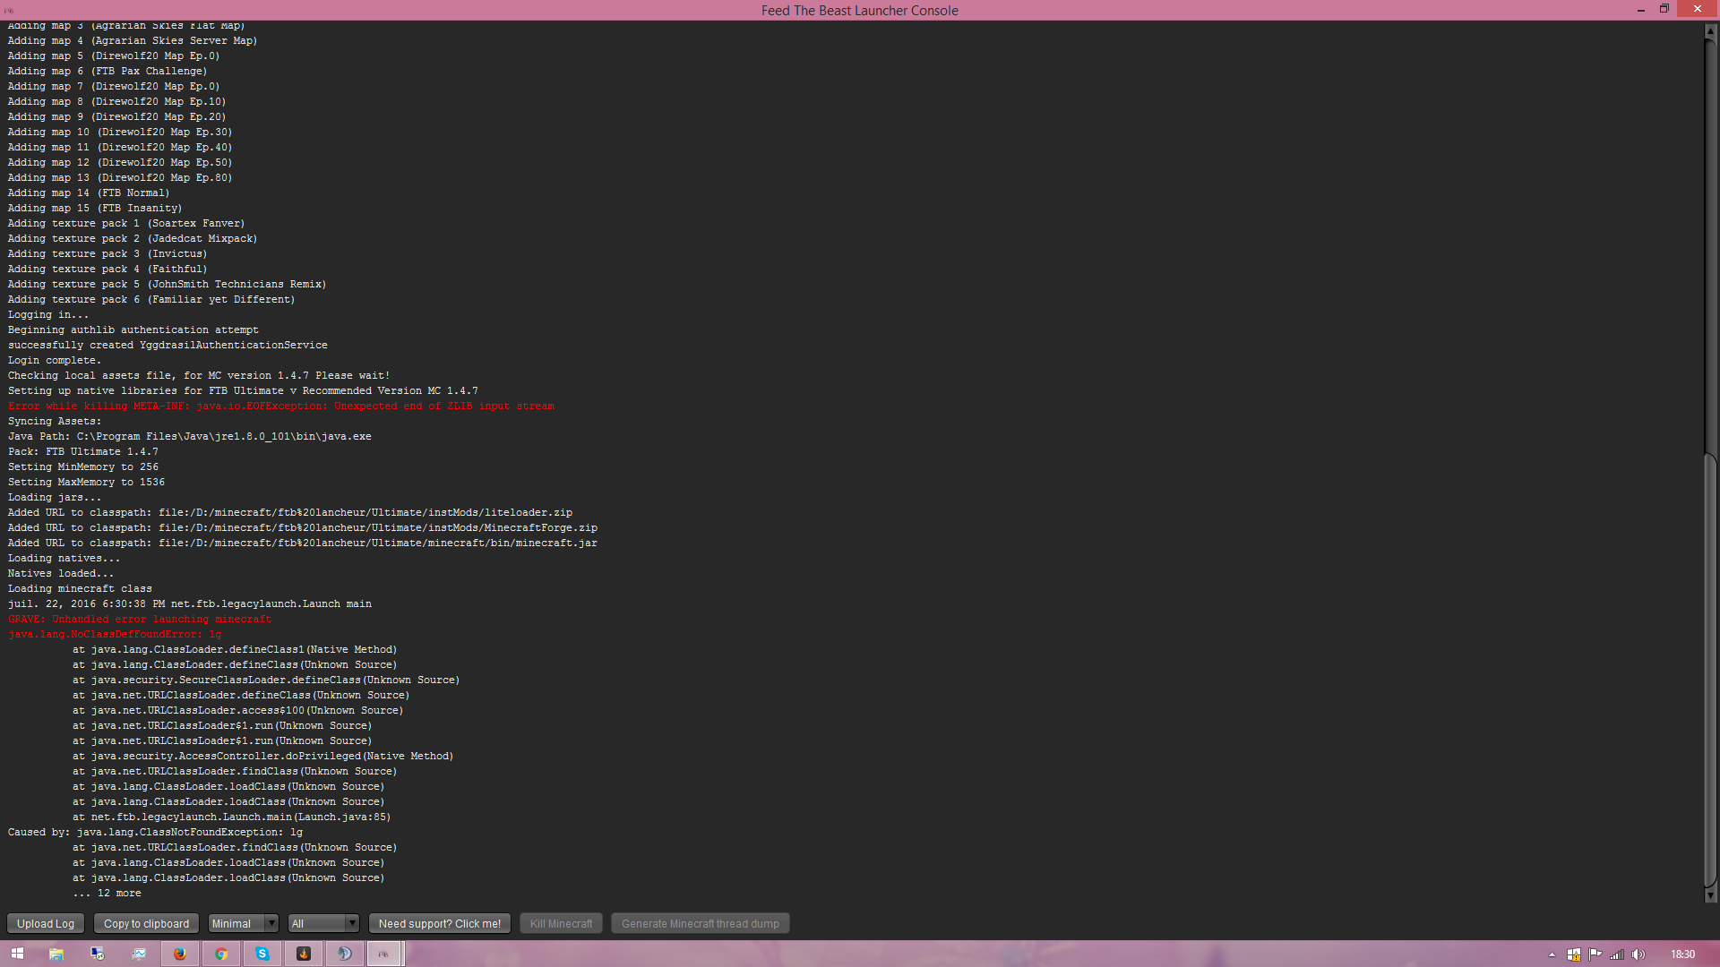
Task: Click 'successfully created YggdrasilAuthenticationService' line
Action: point(168,346)
